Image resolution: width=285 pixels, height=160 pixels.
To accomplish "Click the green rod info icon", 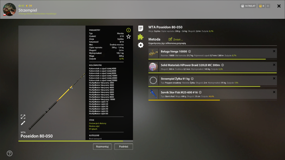I will (129, 30).
